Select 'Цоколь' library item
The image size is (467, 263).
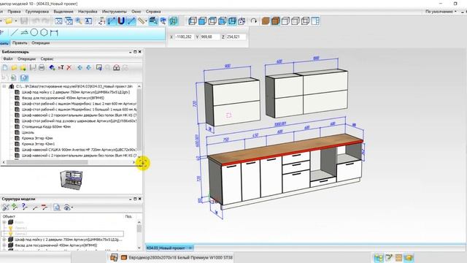[28, 132]
